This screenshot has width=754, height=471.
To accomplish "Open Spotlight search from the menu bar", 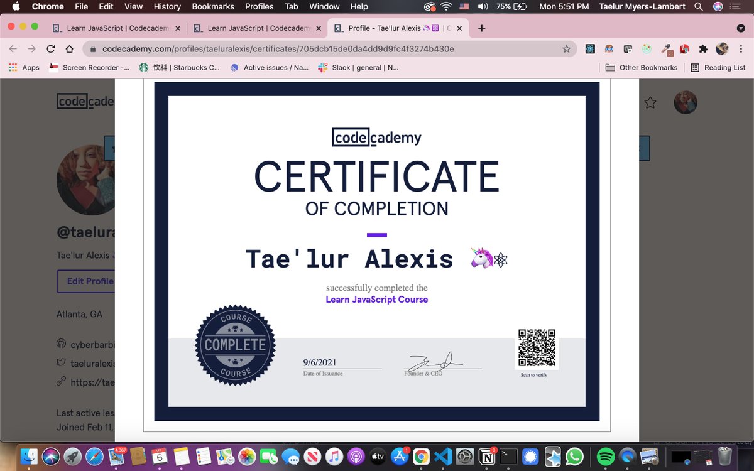I will click(698, 7).
